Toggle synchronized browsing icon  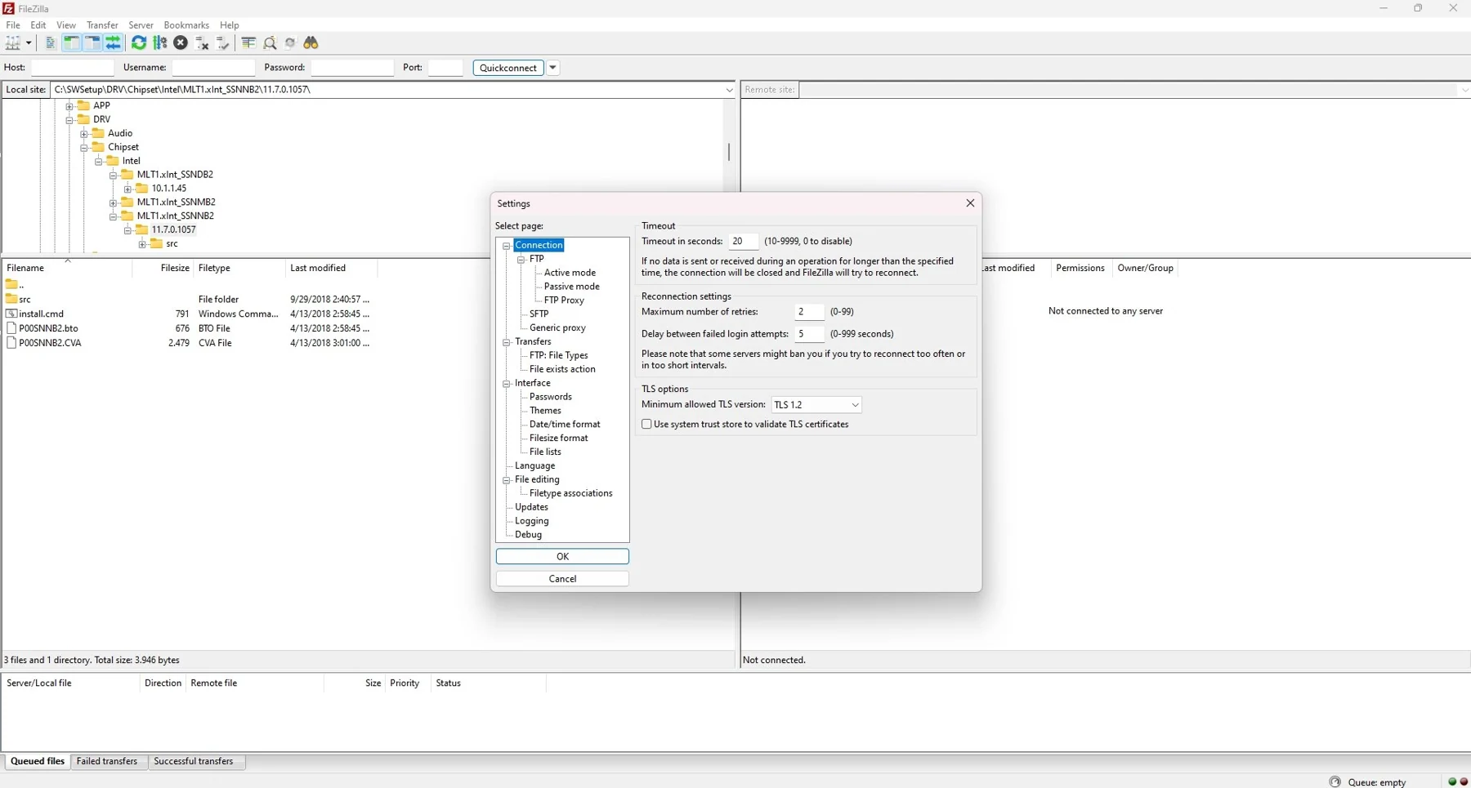[x=290, y=42]
